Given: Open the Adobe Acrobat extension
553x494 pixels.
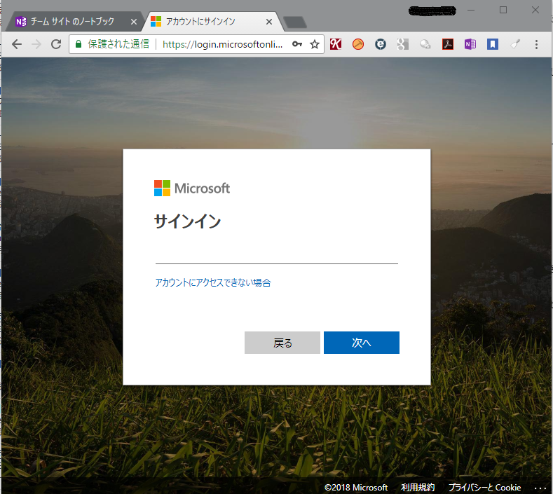Looking at the screenshot, I should [448, 44].
